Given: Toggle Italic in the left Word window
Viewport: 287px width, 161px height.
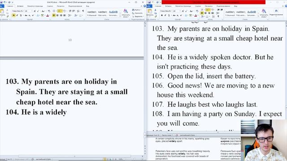Looking at the screenshot, I should coord(17,15).
